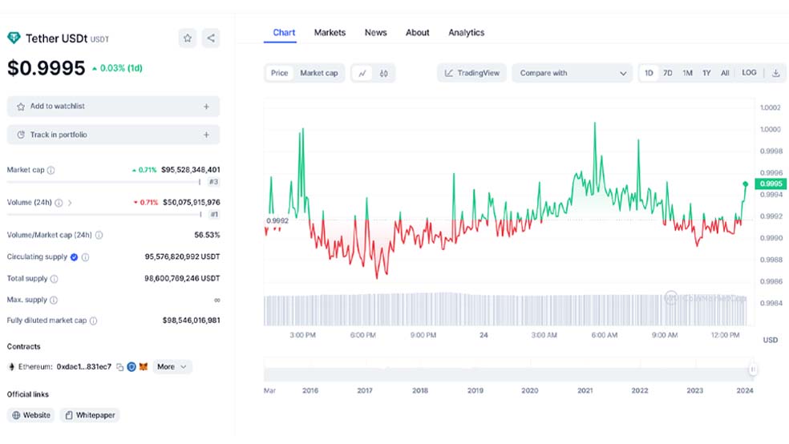Open the Analytics tab
This screenshot has height=444, width=789.
pyautogui.click(x=466, y=33)
